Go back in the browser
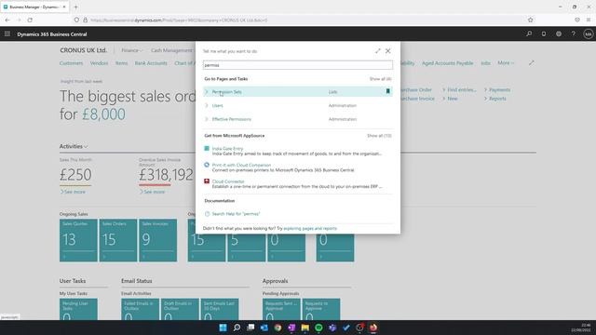 (7, 20)
